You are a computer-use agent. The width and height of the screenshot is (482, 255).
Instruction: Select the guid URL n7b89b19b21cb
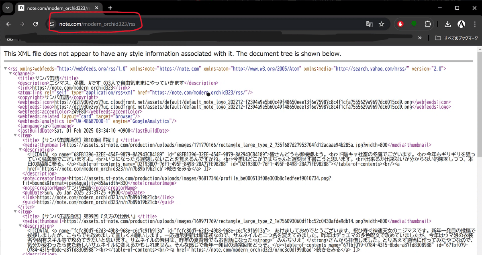(97, 202)
